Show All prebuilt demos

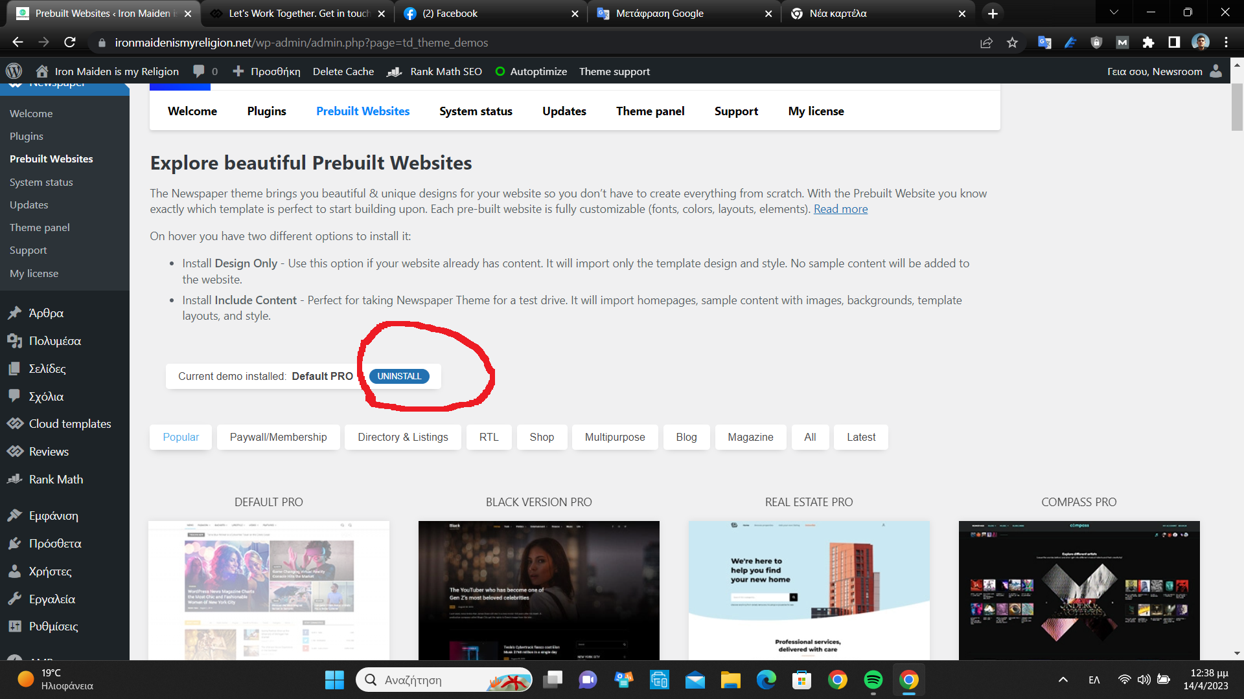[810, 437]
